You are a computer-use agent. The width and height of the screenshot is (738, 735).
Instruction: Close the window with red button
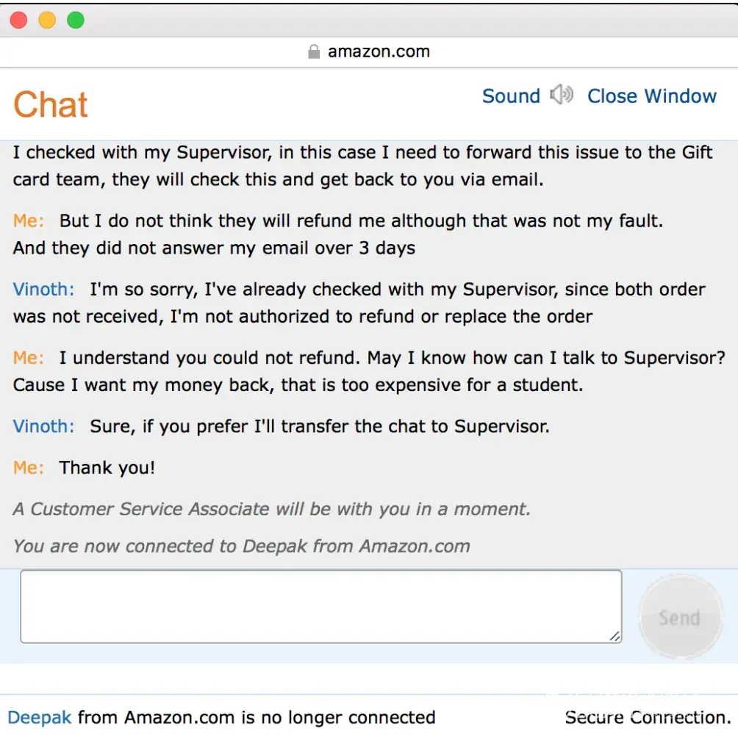pos(18,20)
